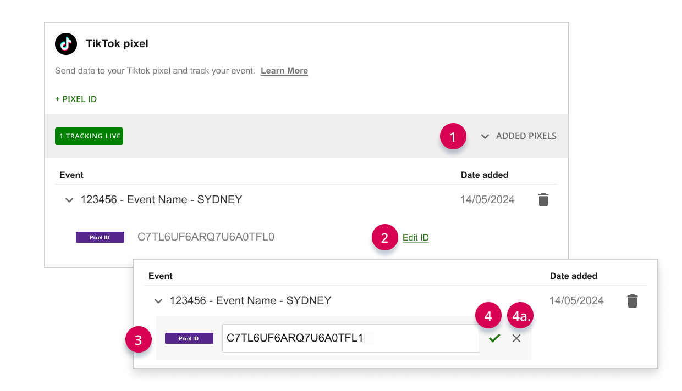Click the purple Pixel ID badge in upper panel
Screen dimensions: 682x391
[100, 237]
